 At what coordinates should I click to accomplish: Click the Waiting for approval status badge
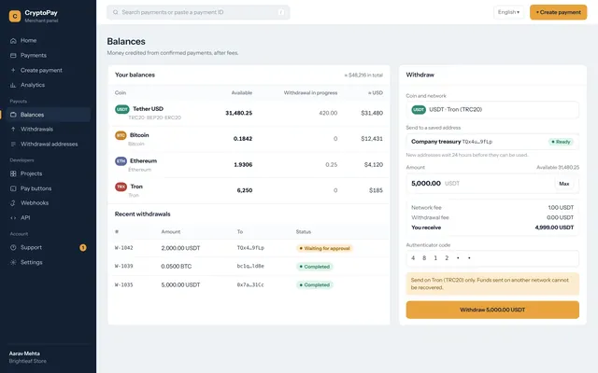[x=324, y=248]
